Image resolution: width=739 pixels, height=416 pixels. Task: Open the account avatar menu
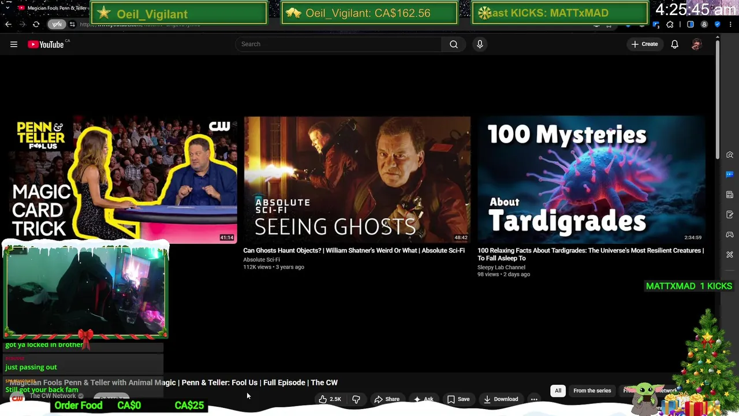(696, 44)
